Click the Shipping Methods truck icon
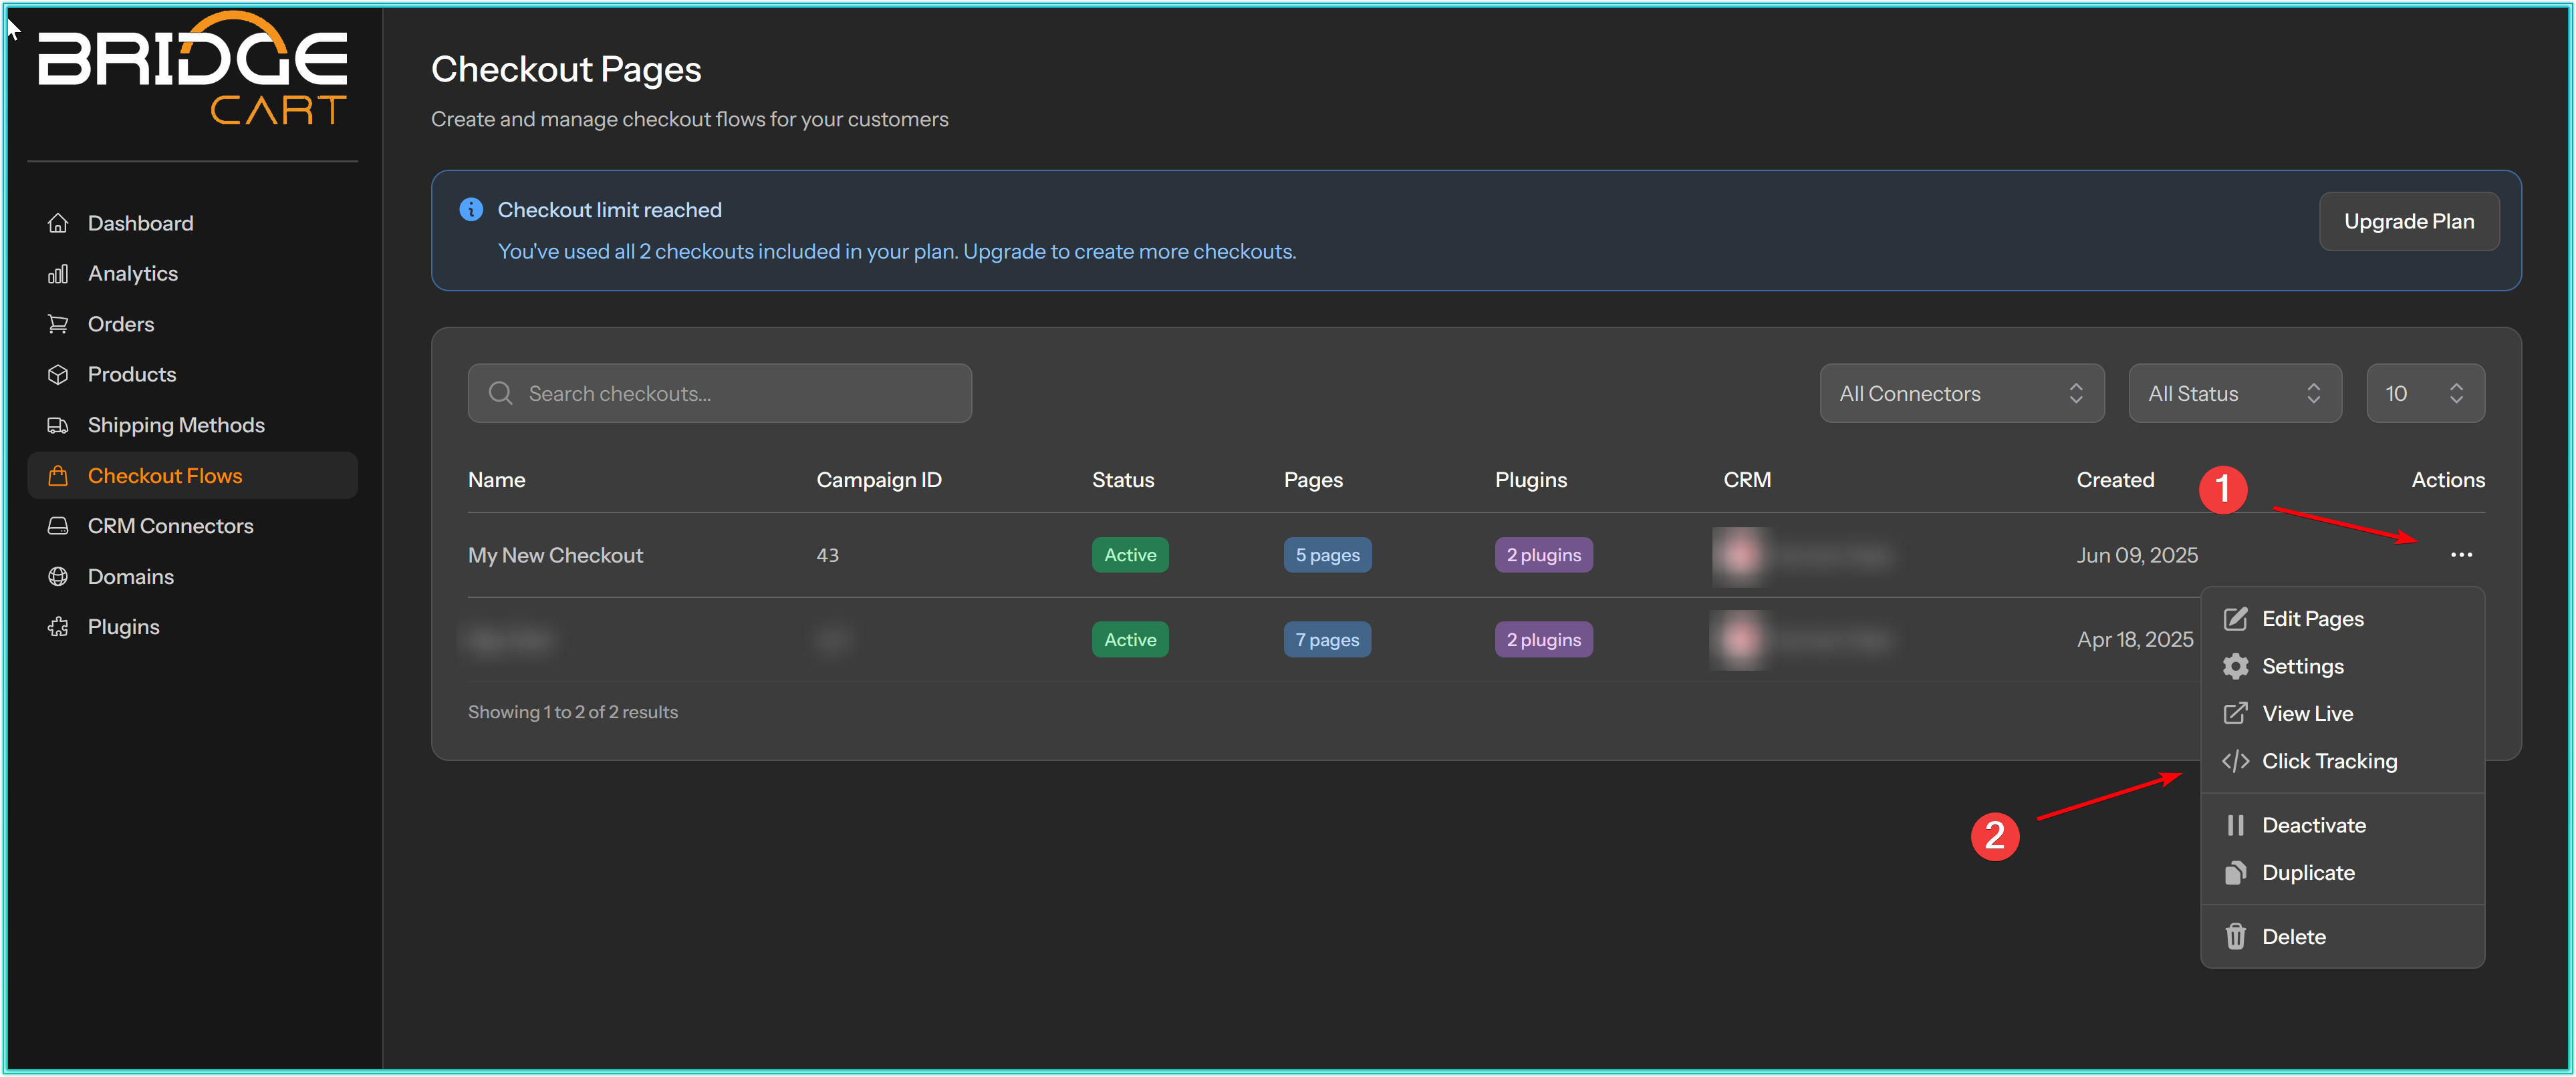This screenshot has width=2576, height=1077. [x=58, y=425]
